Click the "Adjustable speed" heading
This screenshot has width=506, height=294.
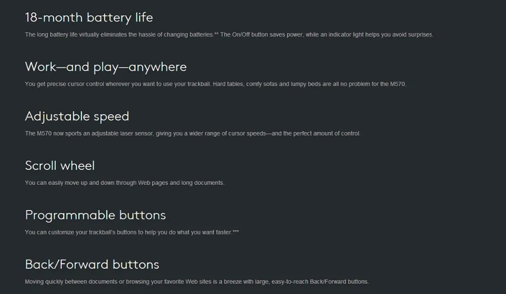click(x=77, y=116)
